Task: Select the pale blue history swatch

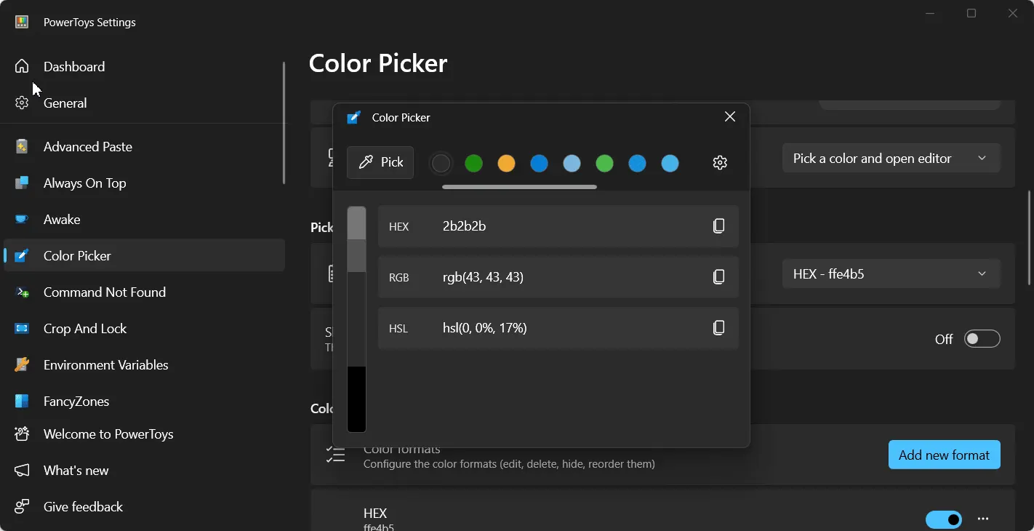Action: (x=572, y=164)
